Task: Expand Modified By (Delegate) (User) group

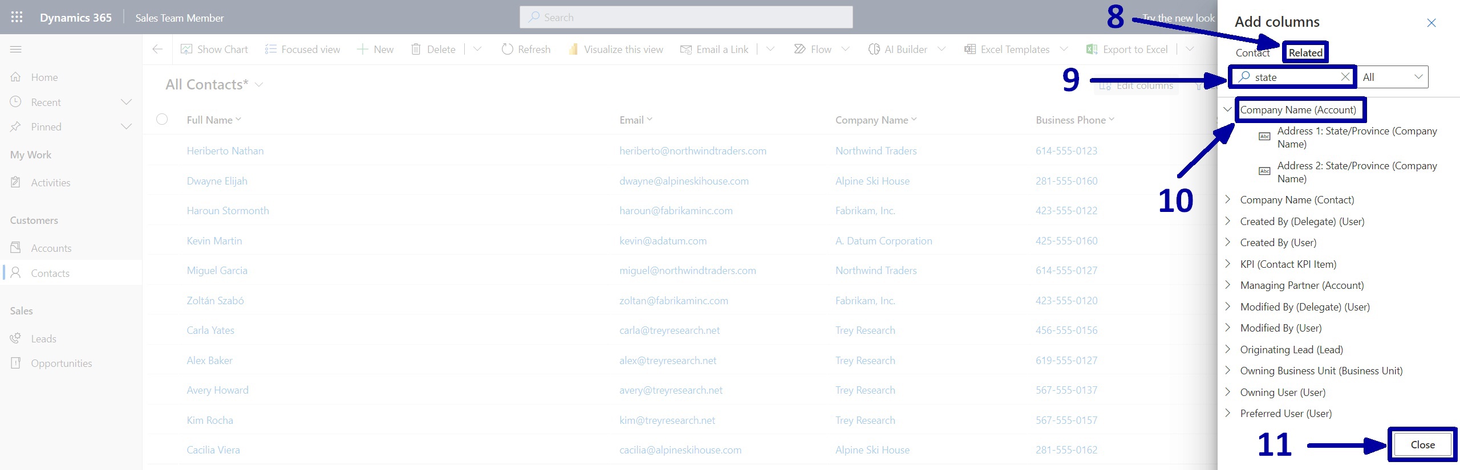Action: pos(1227,306)
